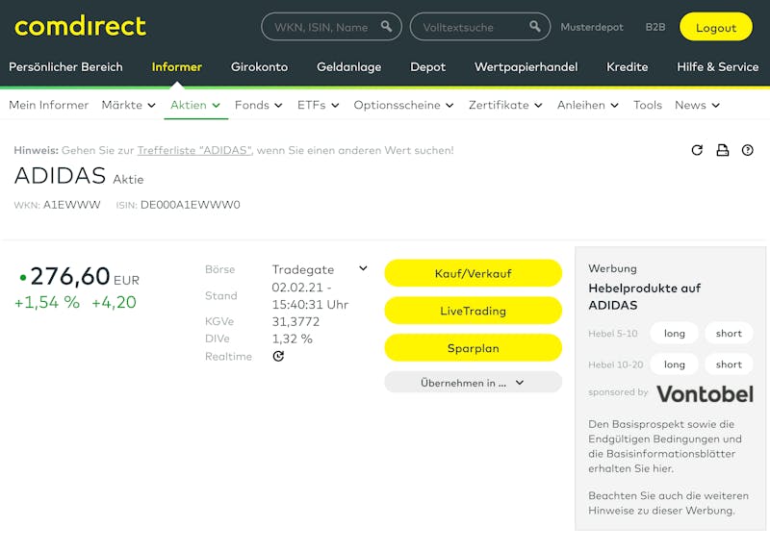Print the ADIDAS page via printer icon

[x=723, y=150]
